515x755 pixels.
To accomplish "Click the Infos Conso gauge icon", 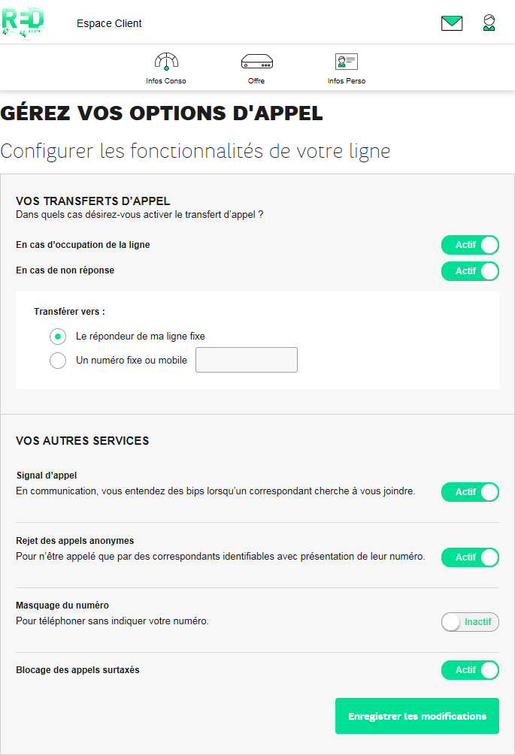I will pos(166,62).
